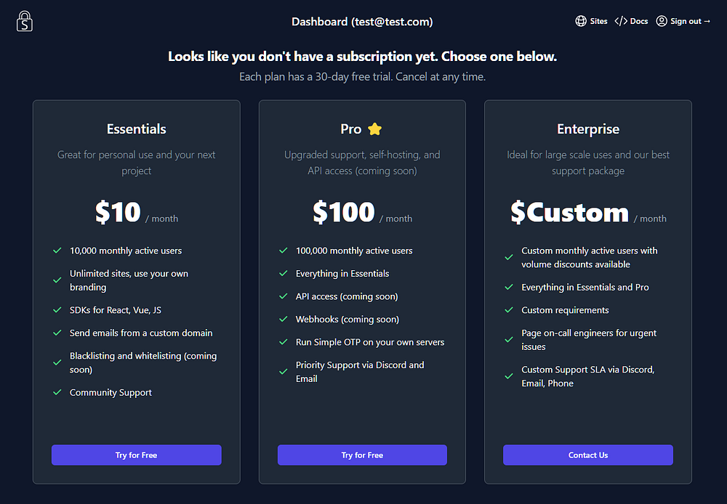Open the Docs page
Image resolution: width=727 pixels, height=504 pixels.
(x=638, y=21)
